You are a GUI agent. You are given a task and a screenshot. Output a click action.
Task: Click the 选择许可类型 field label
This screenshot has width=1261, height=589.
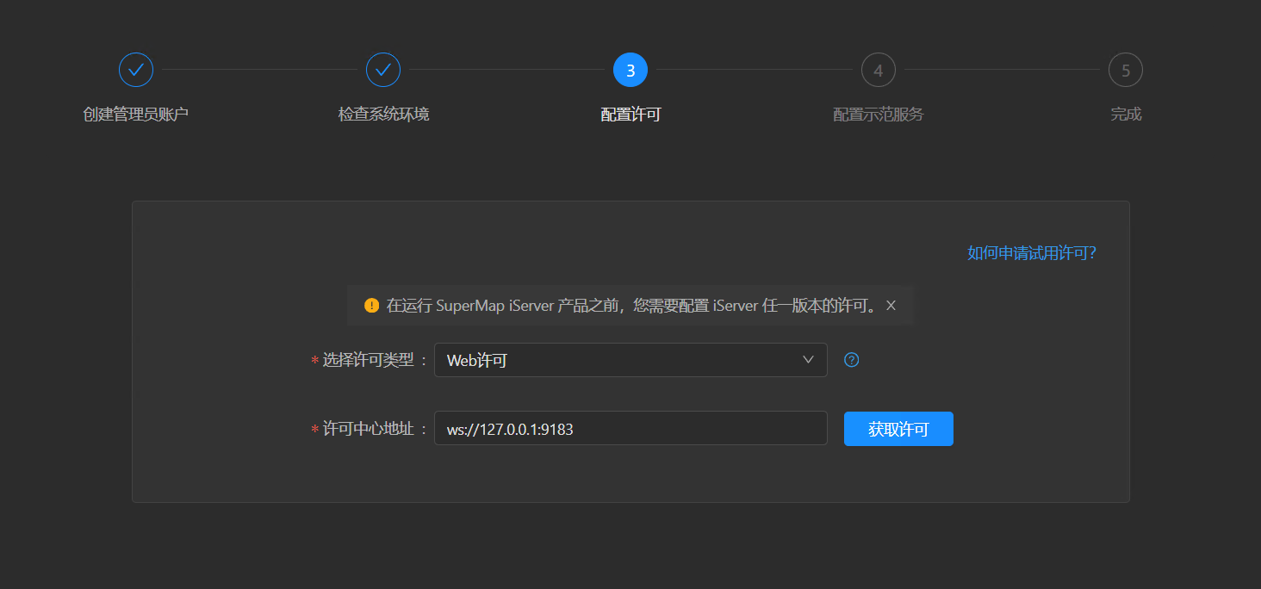click(369, 361)
